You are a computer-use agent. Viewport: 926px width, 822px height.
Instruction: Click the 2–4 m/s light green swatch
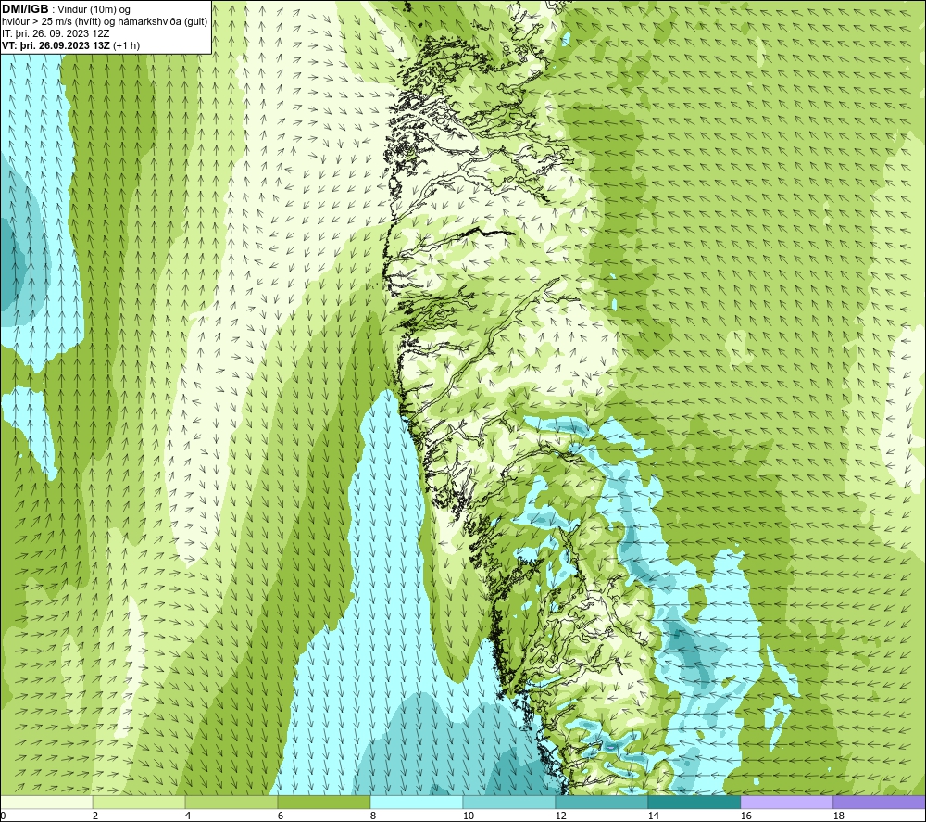pyautogui.click(x=139, y=802)
